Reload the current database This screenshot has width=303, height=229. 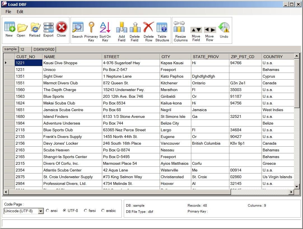(x=35, y=27)
